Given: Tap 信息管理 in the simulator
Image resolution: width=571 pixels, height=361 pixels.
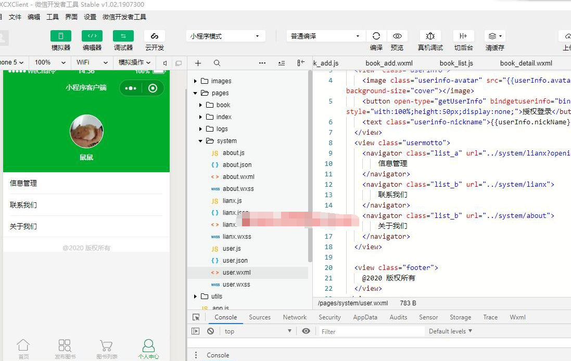Looking at the screenshot, I should click(x=23, y=183).
